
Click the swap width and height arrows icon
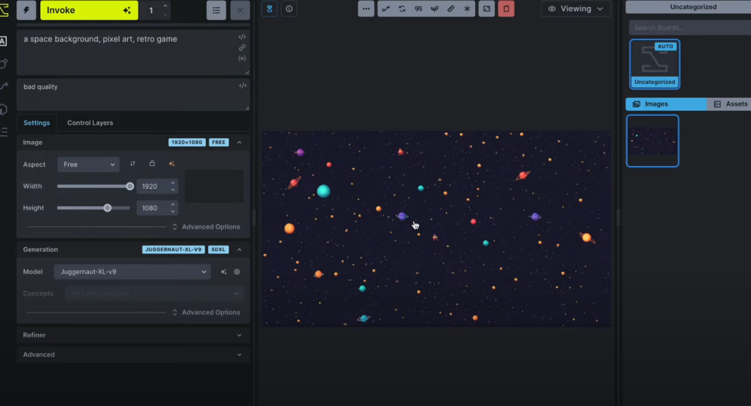(x=133, y=164)
